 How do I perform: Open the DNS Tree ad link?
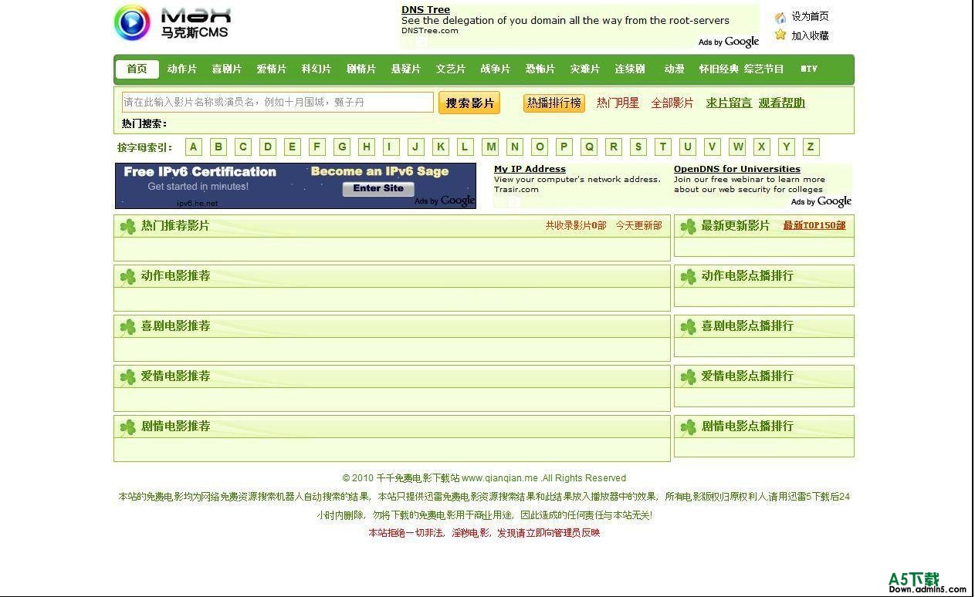click(x=425, y=10)
